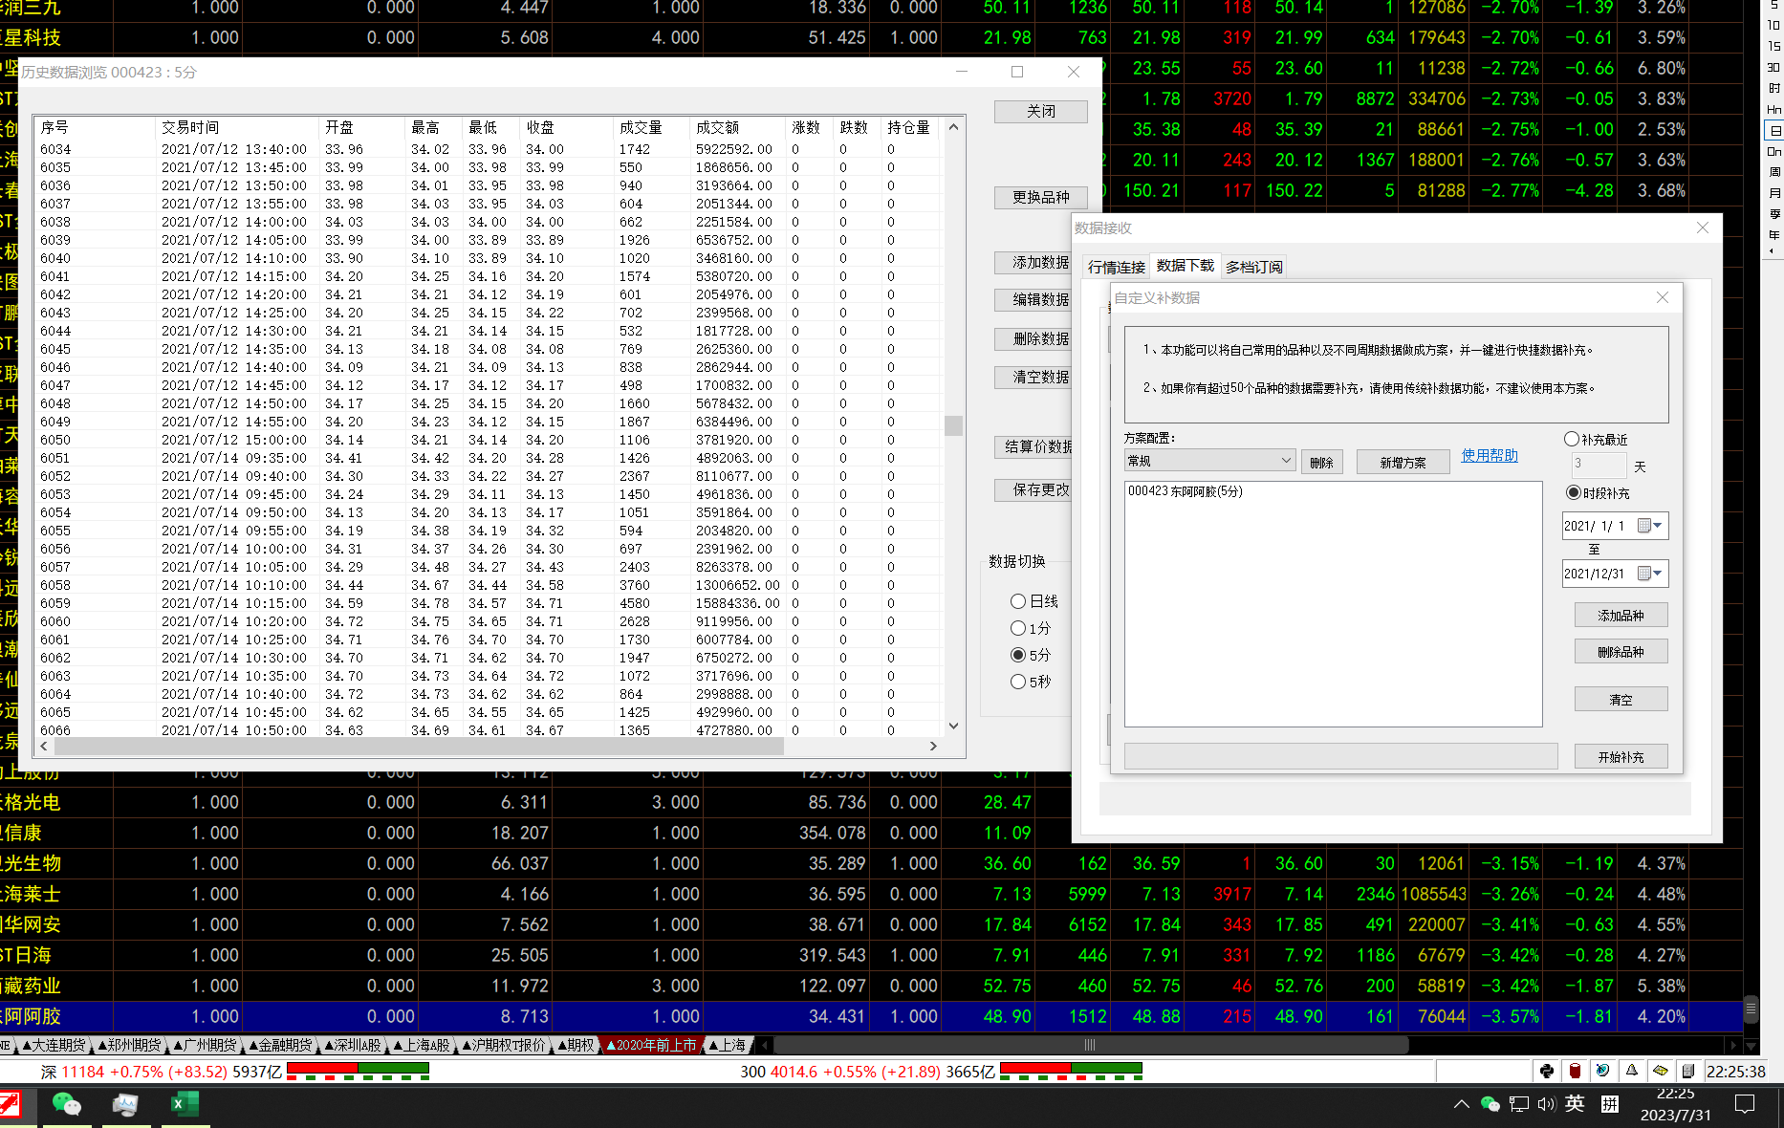This screenshot has height=1128, width=1784.
Task: Click the 新增方案 button
Action: [x=1403, y=462]
